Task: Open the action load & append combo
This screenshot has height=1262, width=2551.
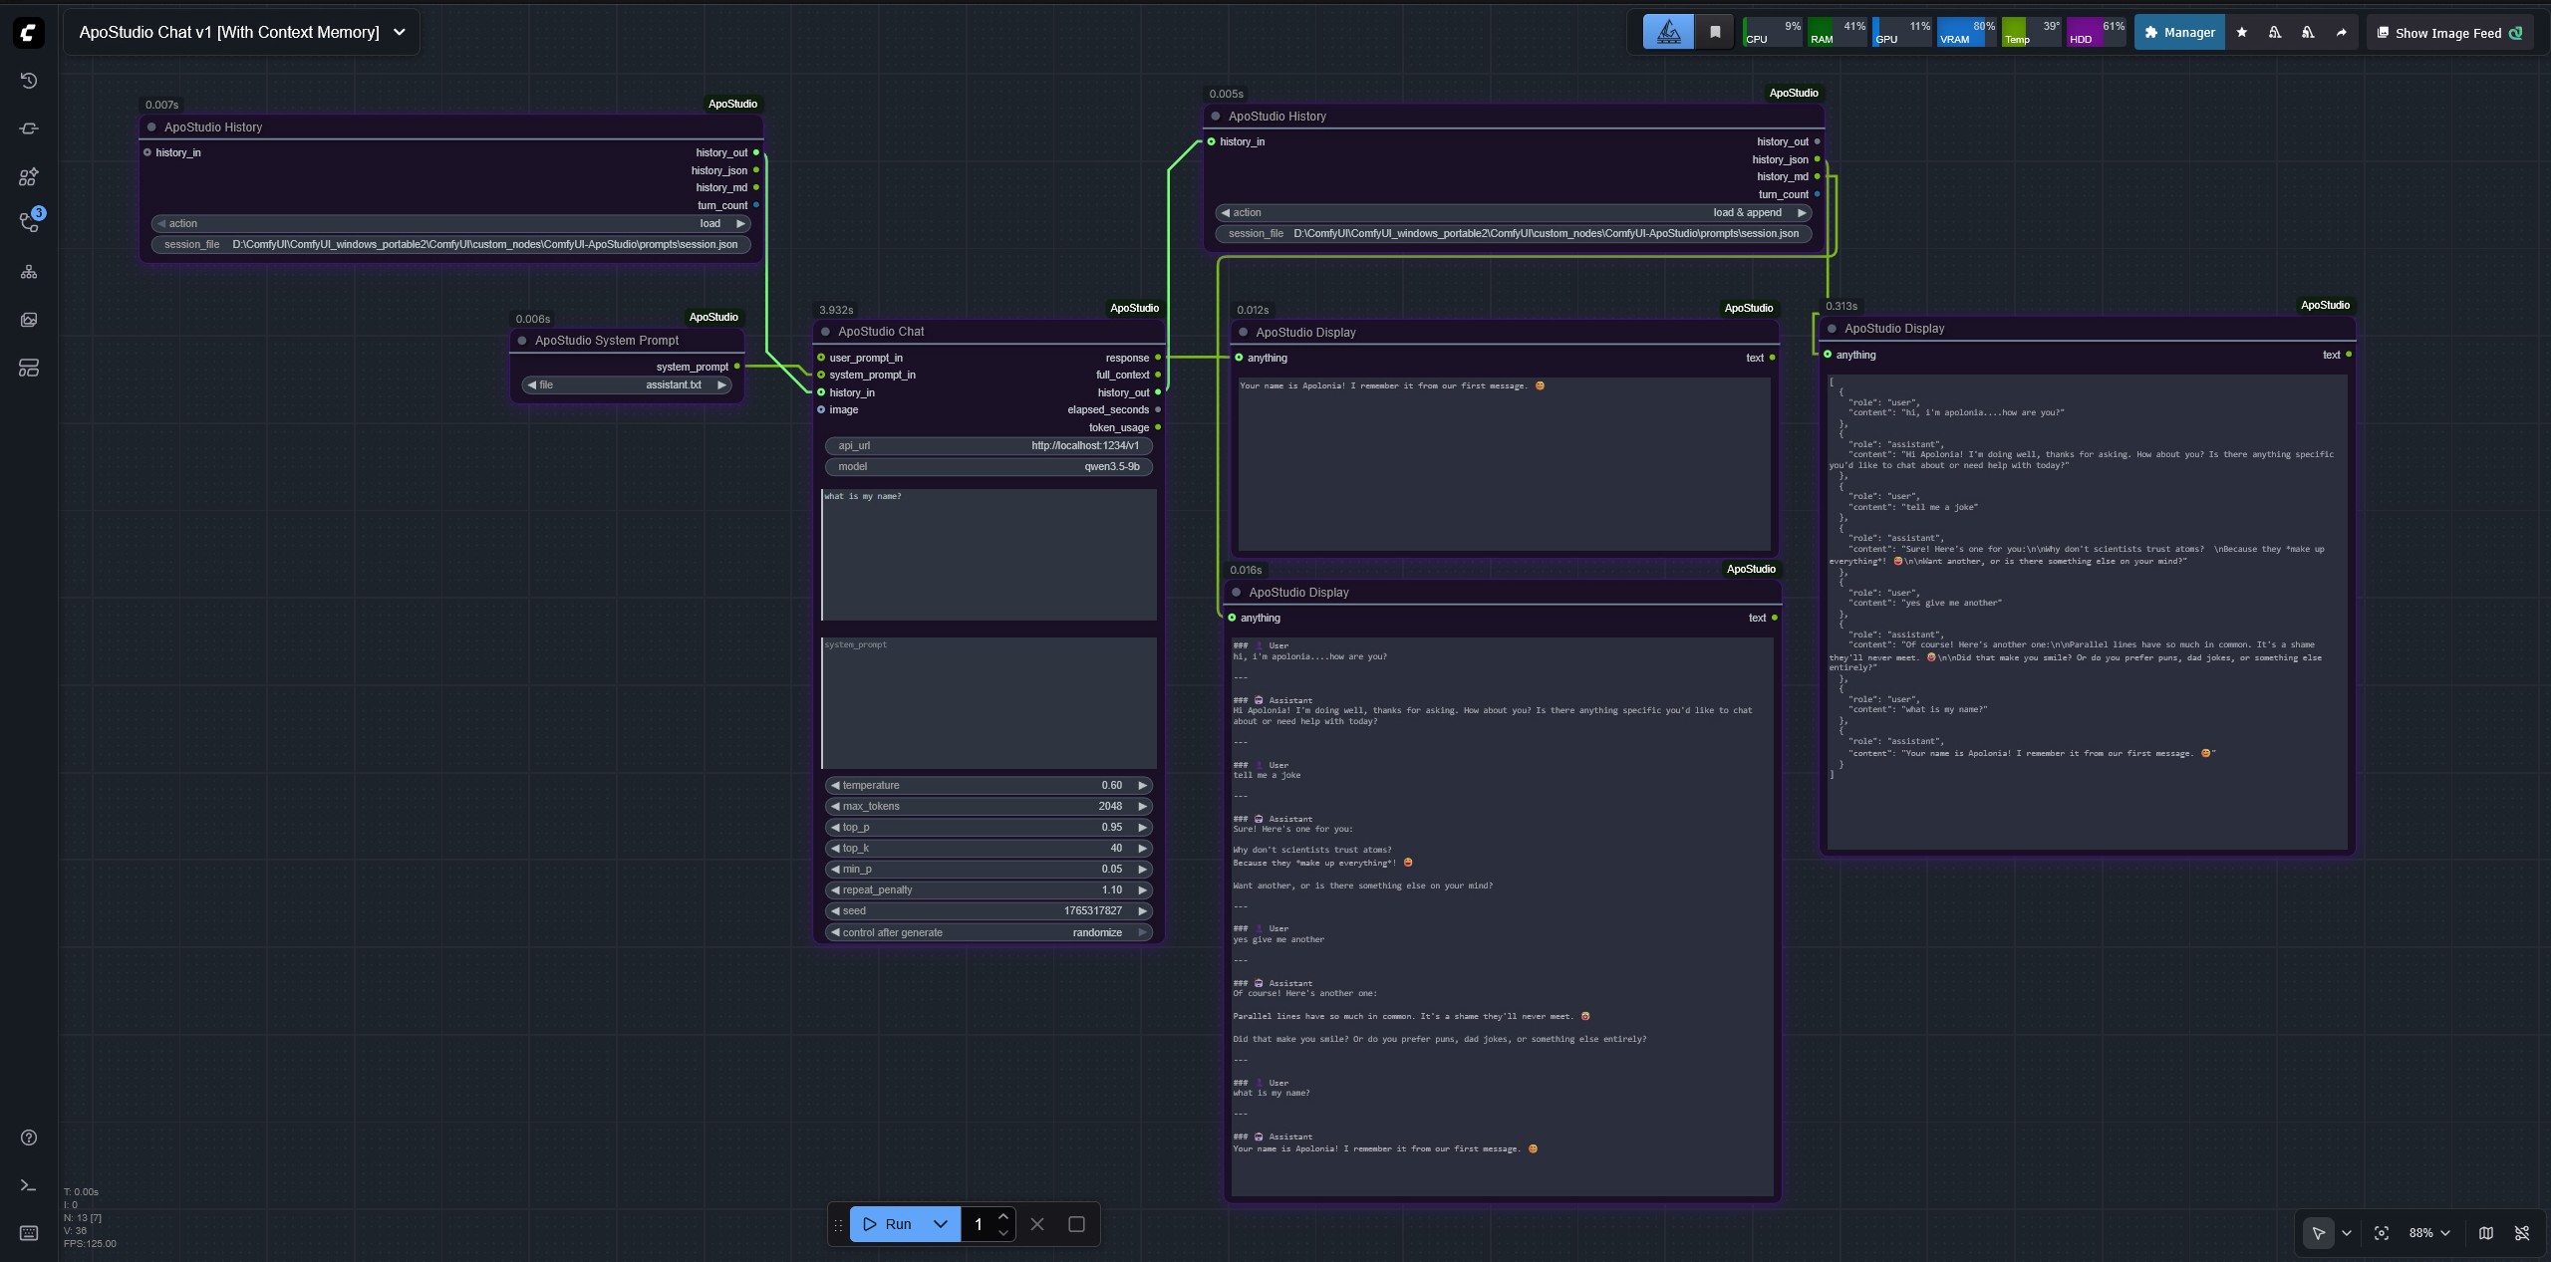Action: (1513, 212)
